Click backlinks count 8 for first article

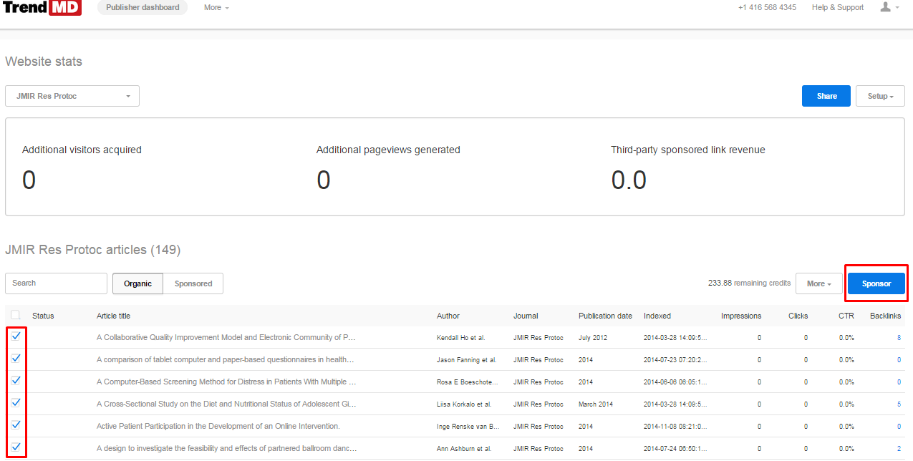point(899,337)
